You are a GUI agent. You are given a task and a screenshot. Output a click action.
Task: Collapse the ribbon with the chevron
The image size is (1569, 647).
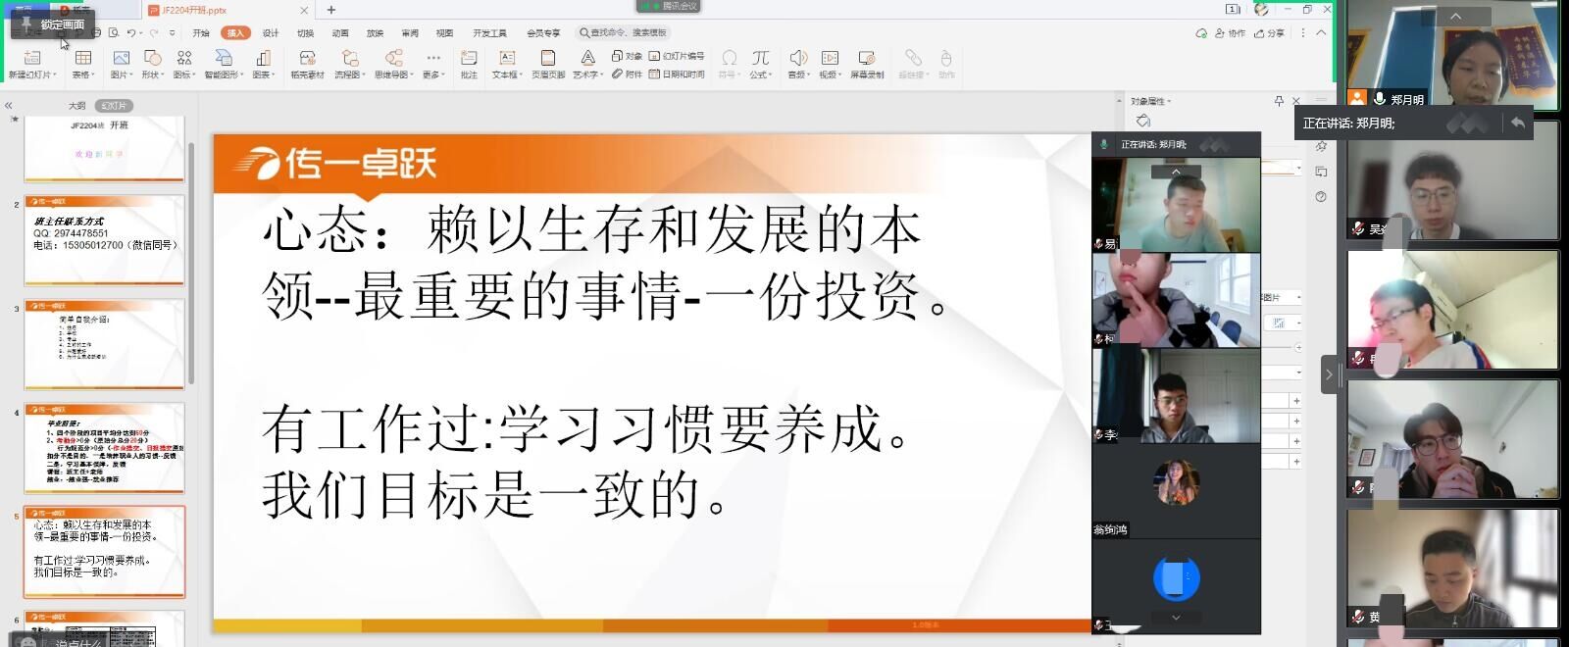[x=1321, y=32]
